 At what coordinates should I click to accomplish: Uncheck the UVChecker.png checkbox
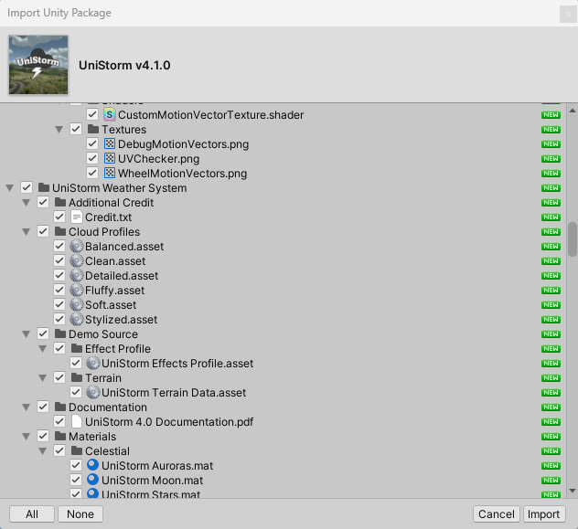92,158
